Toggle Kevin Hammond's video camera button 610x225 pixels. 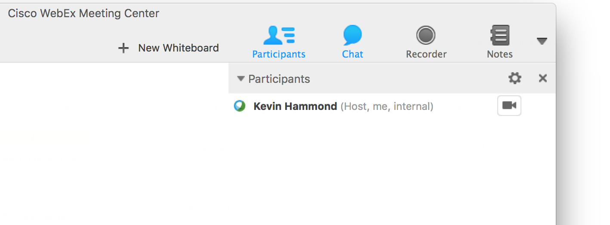pyautogui.click(x=509, y=106)
